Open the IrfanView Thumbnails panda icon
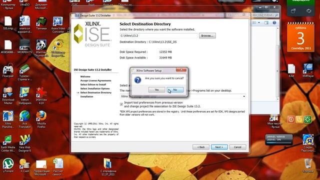This screenshot has width=320, height=180. coord(41,48)
